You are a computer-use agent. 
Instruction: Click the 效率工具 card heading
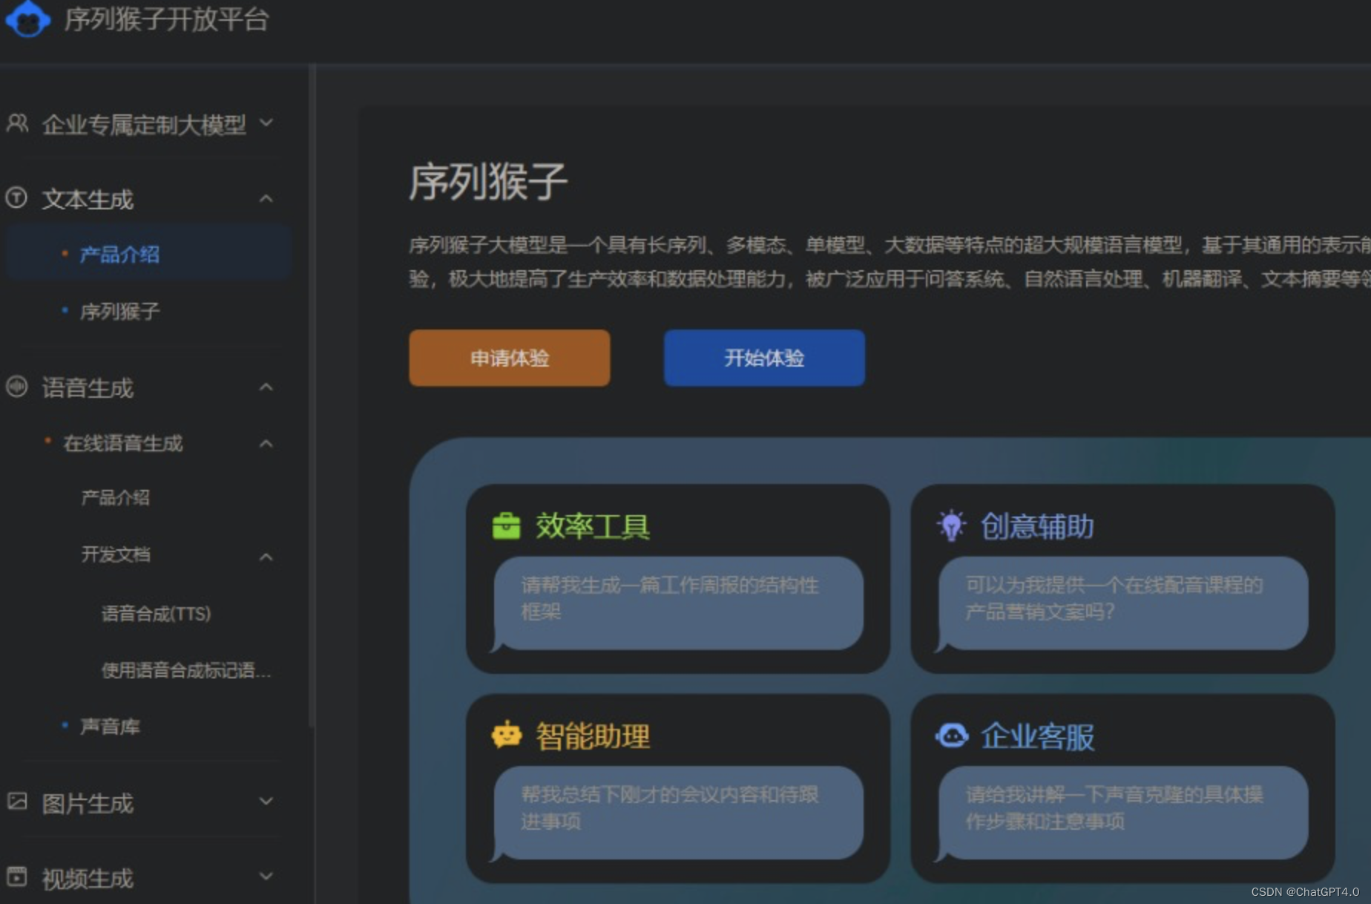[593, 526]
